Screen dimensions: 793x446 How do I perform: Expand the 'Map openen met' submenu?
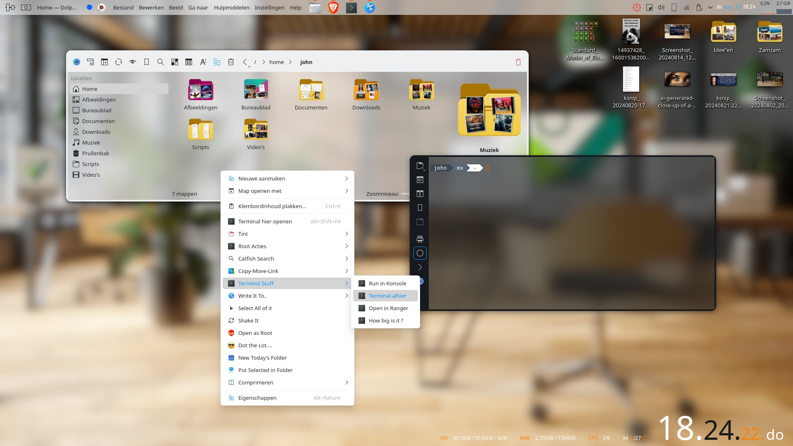(x=287, y=191)
